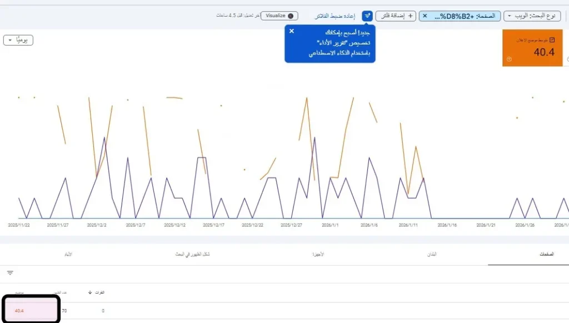Screen dimensions: 569x323
Task: Click the blue reset filters swap icon
Action: [x=366, y=16]
